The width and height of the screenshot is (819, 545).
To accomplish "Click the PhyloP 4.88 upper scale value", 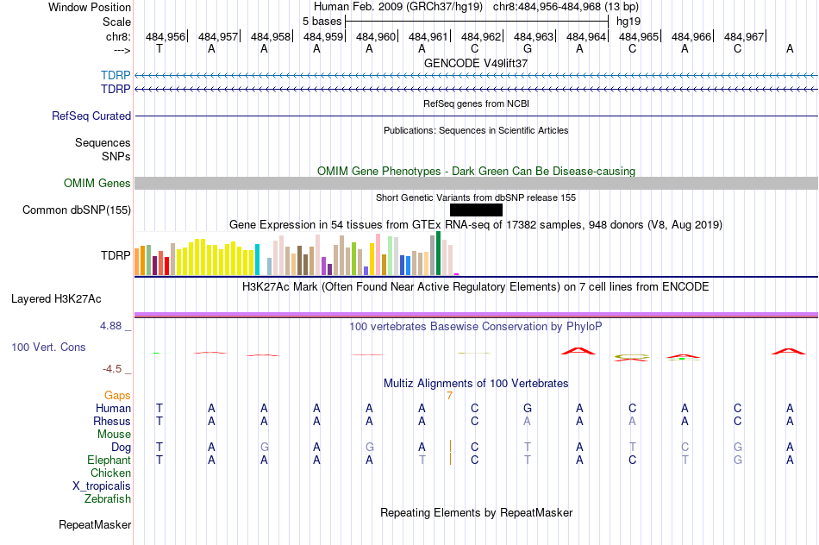I will (x=110, y=326).
